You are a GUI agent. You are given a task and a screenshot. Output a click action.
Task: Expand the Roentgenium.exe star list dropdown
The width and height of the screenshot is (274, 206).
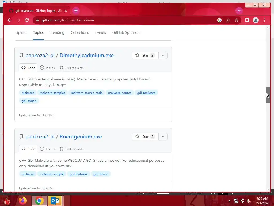pyautogui.click(x=163, y=137)
